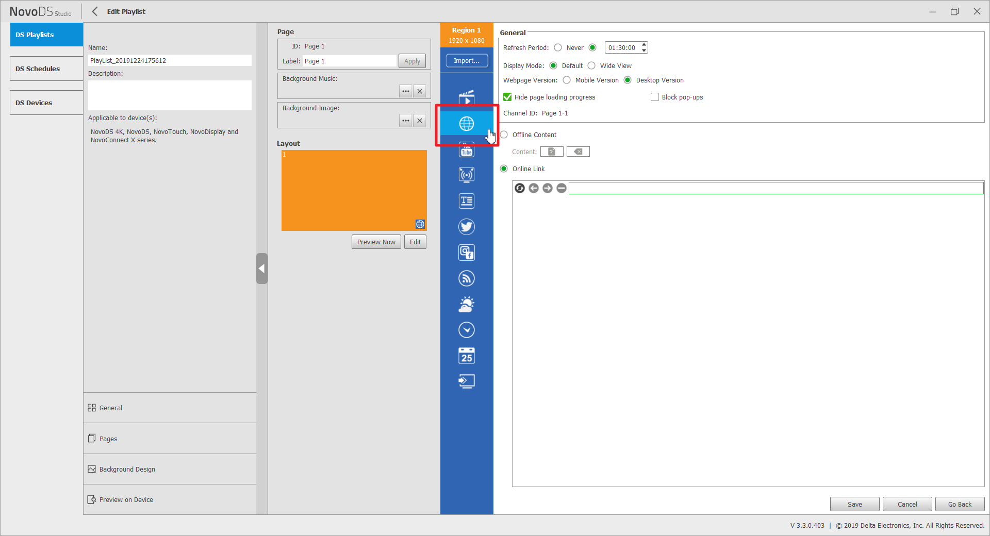Click the playlist Name input field
This screenshot has height=536, width=990.
(x=170, y=60)
